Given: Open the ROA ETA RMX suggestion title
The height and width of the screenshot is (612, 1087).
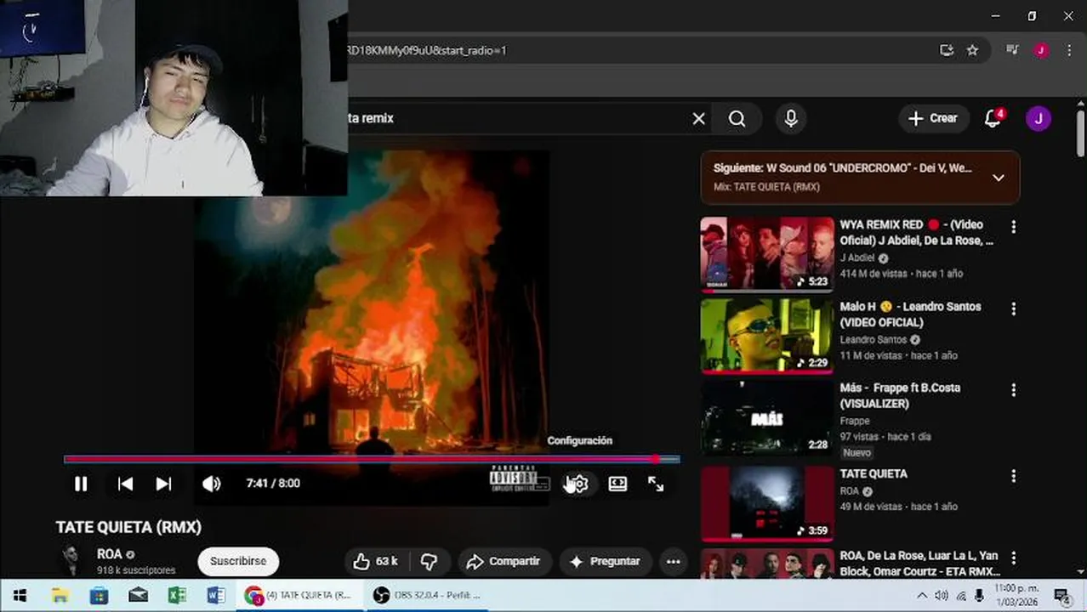Looking at the screenshot, I should coord(920,564).
